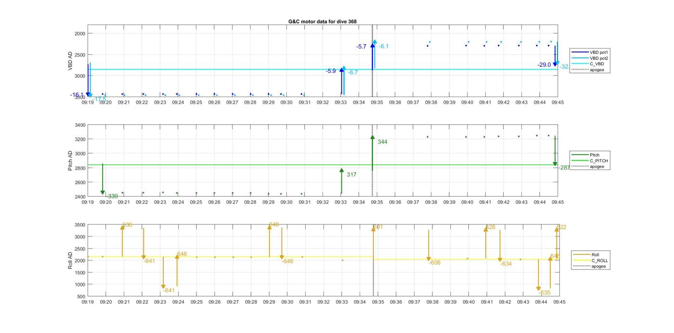Click the "-16.1" VBD annotation
Image resolution: width=674 pixels, height=333 pixels.
coord(77,95)
